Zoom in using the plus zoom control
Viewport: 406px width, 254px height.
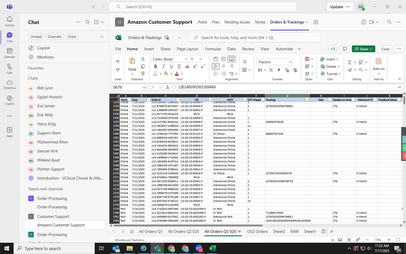coord(389,240)
